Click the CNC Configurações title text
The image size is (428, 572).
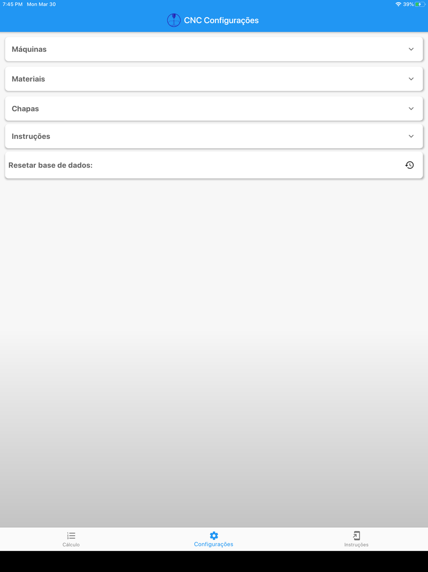tap(221, 20)
